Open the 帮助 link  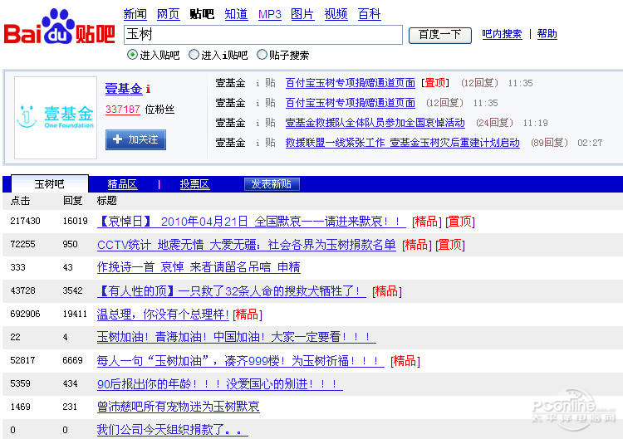click(x=547, y=34)
